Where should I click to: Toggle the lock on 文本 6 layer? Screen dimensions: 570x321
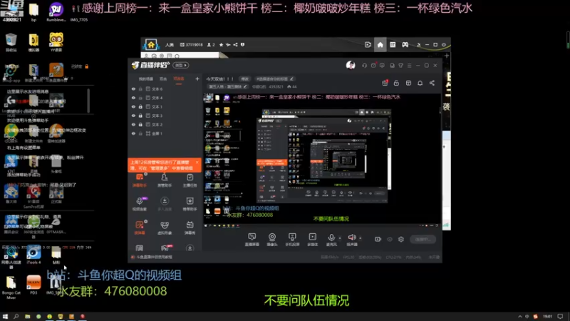coord(140,88)
